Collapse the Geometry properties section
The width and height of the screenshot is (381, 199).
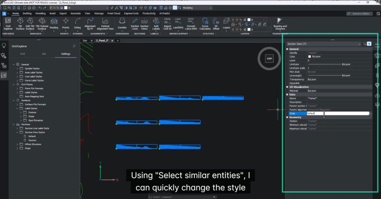click(287, 117)
